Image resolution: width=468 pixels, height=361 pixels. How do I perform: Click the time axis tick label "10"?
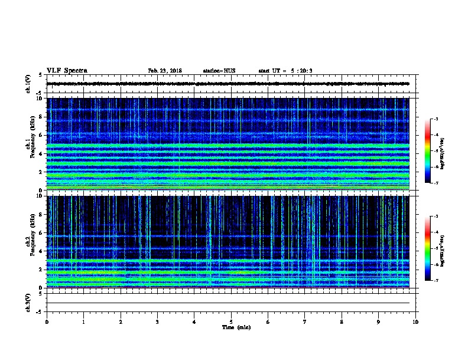[415, 322]
